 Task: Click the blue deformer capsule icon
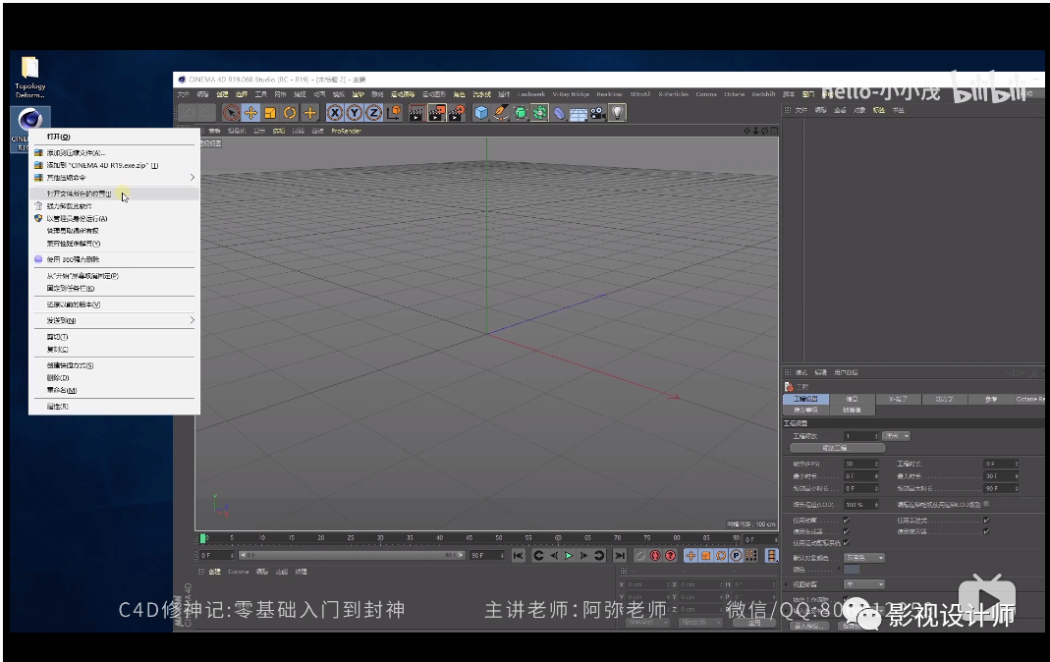pos(559,113)
